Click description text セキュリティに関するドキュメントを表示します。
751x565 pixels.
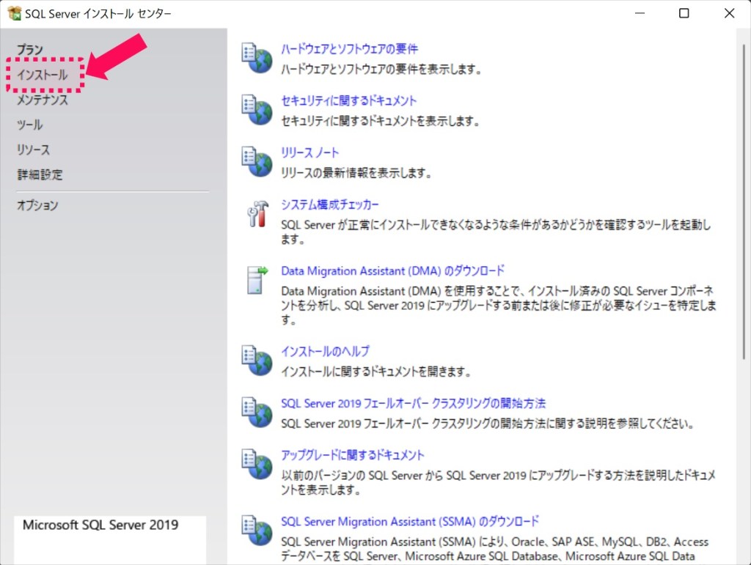(x=381, y=121)
